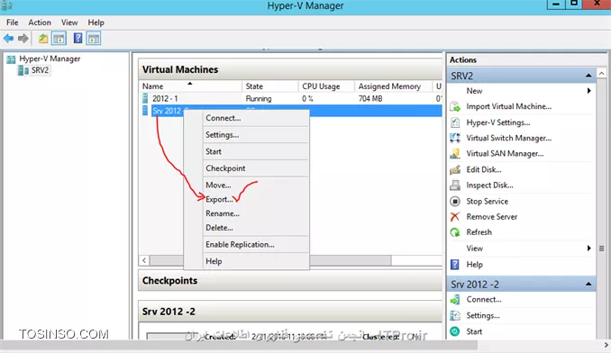Collapse the Srv 2012 -2 actions section
This screenshot has width=611, height=353.
coord(588,285)
